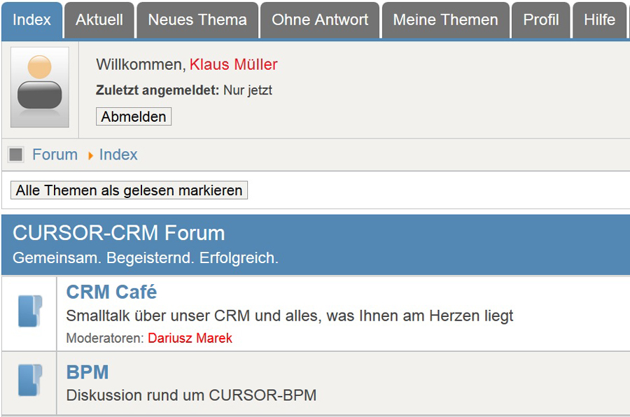Open the Klaus Müller user link
This screenshot has width=630, height=417.
click(233, 64)
